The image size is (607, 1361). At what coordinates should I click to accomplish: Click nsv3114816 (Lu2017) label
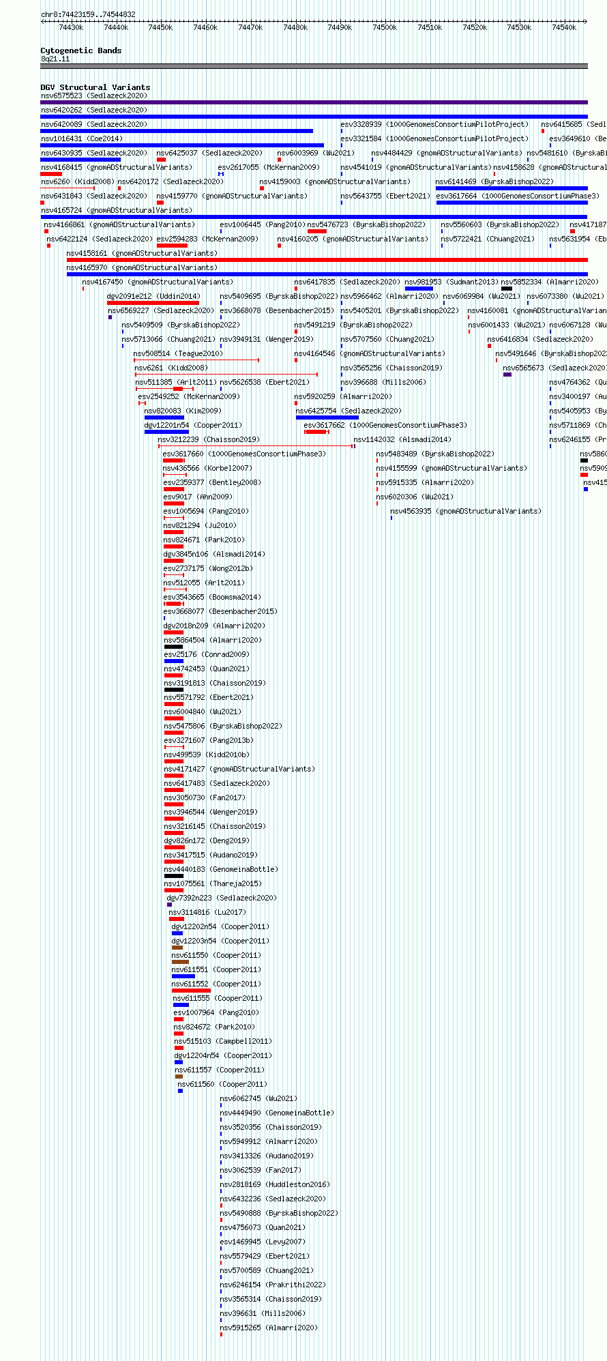207,912
